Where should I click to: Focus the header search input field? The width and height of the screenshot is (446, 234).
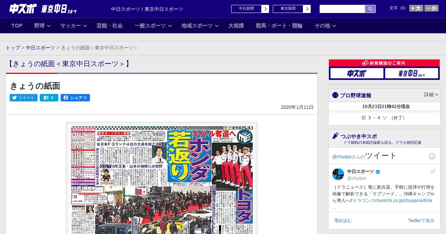point(342,9)
